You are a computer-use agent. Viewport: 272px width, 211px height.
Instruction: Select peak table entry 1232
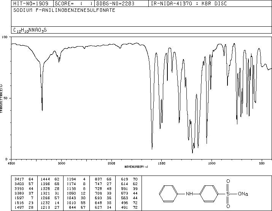click(x=45, y=203)
